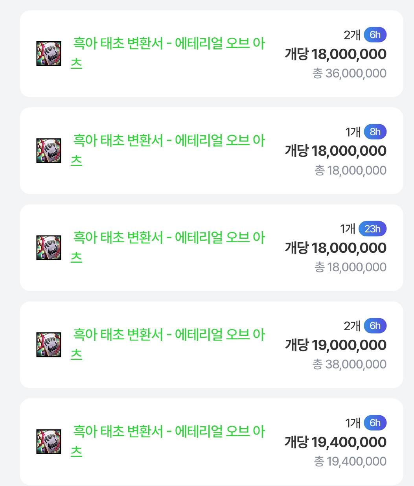Click the item icon in the 23h listing
Screen dimensions: 414x486
click(49, 248)
